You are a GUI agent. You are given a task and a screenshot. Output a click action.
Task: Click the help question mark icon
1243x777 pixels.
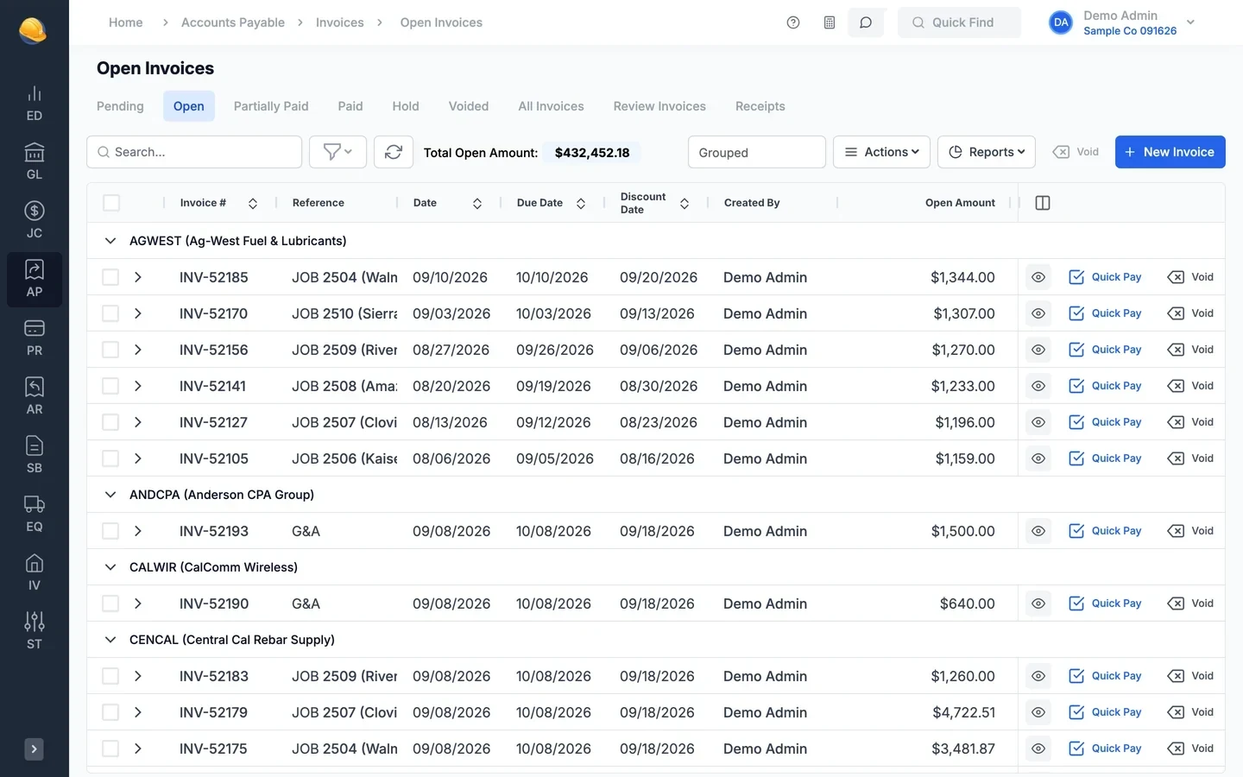tap(793, 22)
